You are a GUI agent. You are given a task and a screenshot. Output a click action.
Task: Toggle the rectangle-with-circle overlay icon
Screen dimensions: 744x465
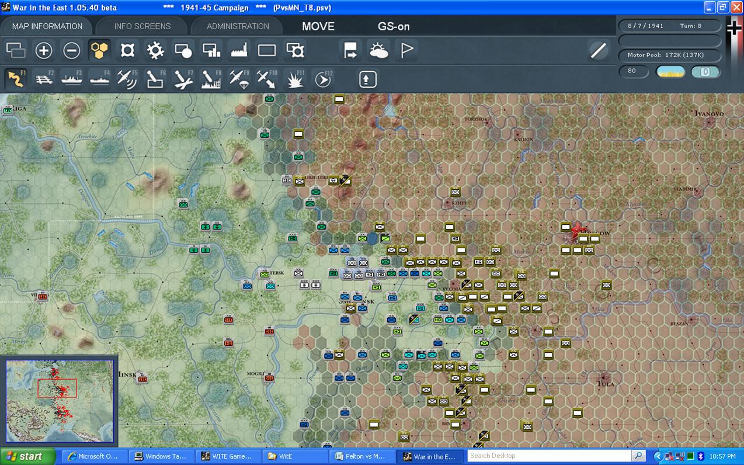click(183, 51)
